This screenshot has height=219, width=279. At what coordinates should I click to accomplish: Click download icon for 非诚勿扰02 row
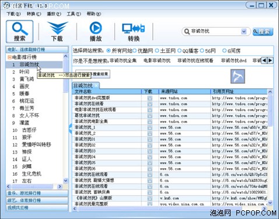coord(150,145)
